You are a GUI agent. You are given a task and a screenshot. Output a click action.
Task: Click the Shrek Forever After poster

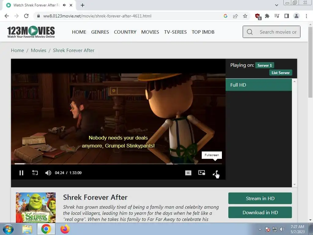click(x=36, y=207)
